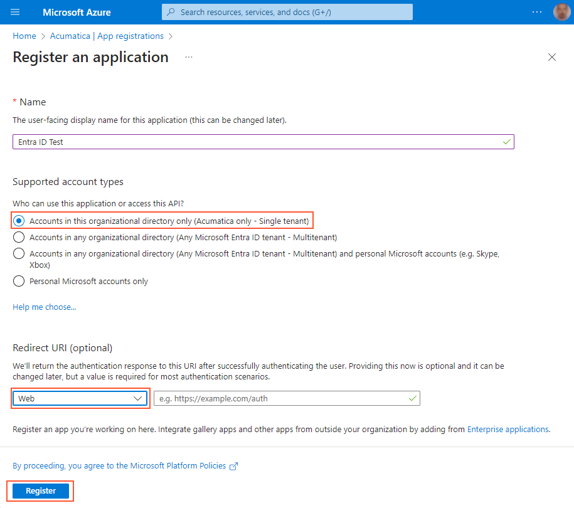Open Acumatica App registrations breadcrumb
This screenshot has width=574, height=508.
[x=107, y=36]
